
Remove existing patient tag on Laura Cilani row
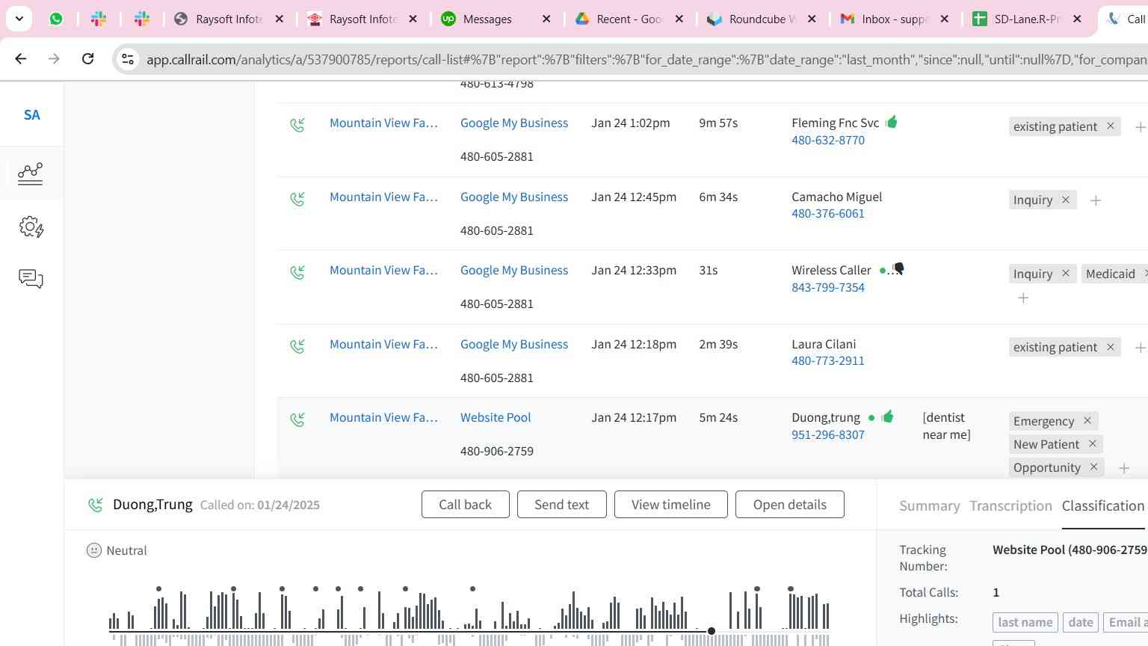point(1111,347)
